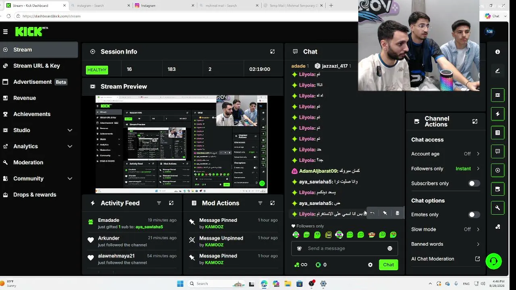The width and height of the screenshot is (516, 290).
Task: Click the Arkunder follow entry in Activity Feed
Action: pos(132,241)
